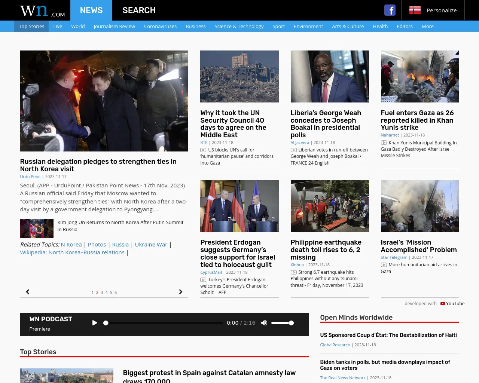Click video icon beside Khan Yunis Municipal Building
This screenshot has width=479, height=383.
(x=384, y=143)
